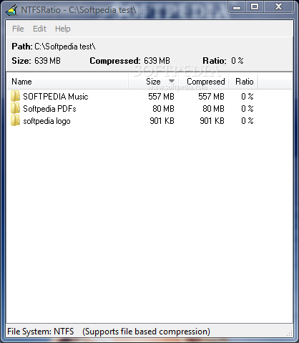Open the File menu
This screenshot has height=343, width=299.
click(x=18, y=29)
